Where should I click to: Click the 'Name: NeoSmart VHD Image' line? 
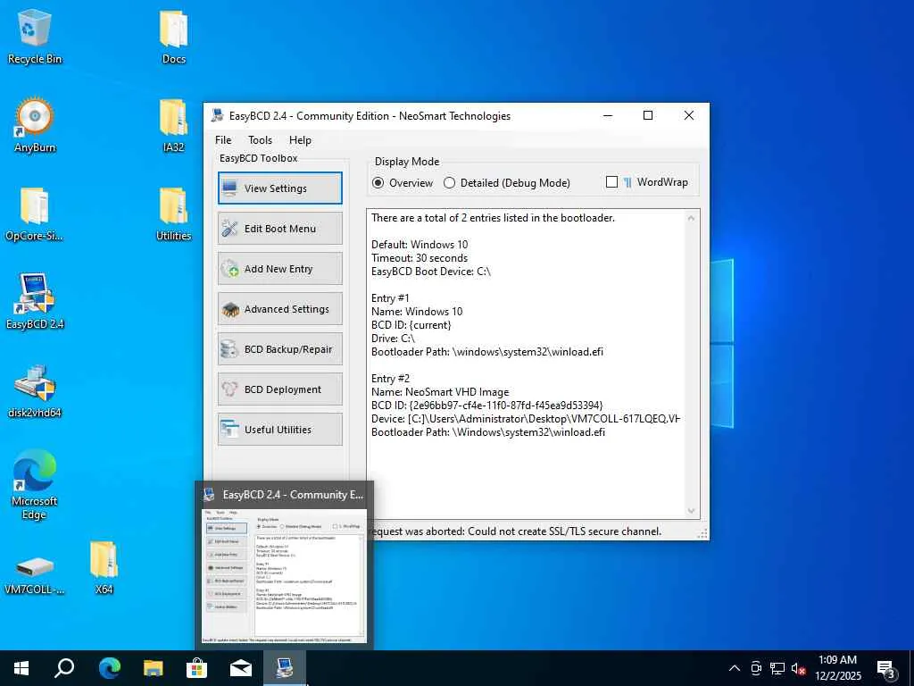tap(440, 392)
